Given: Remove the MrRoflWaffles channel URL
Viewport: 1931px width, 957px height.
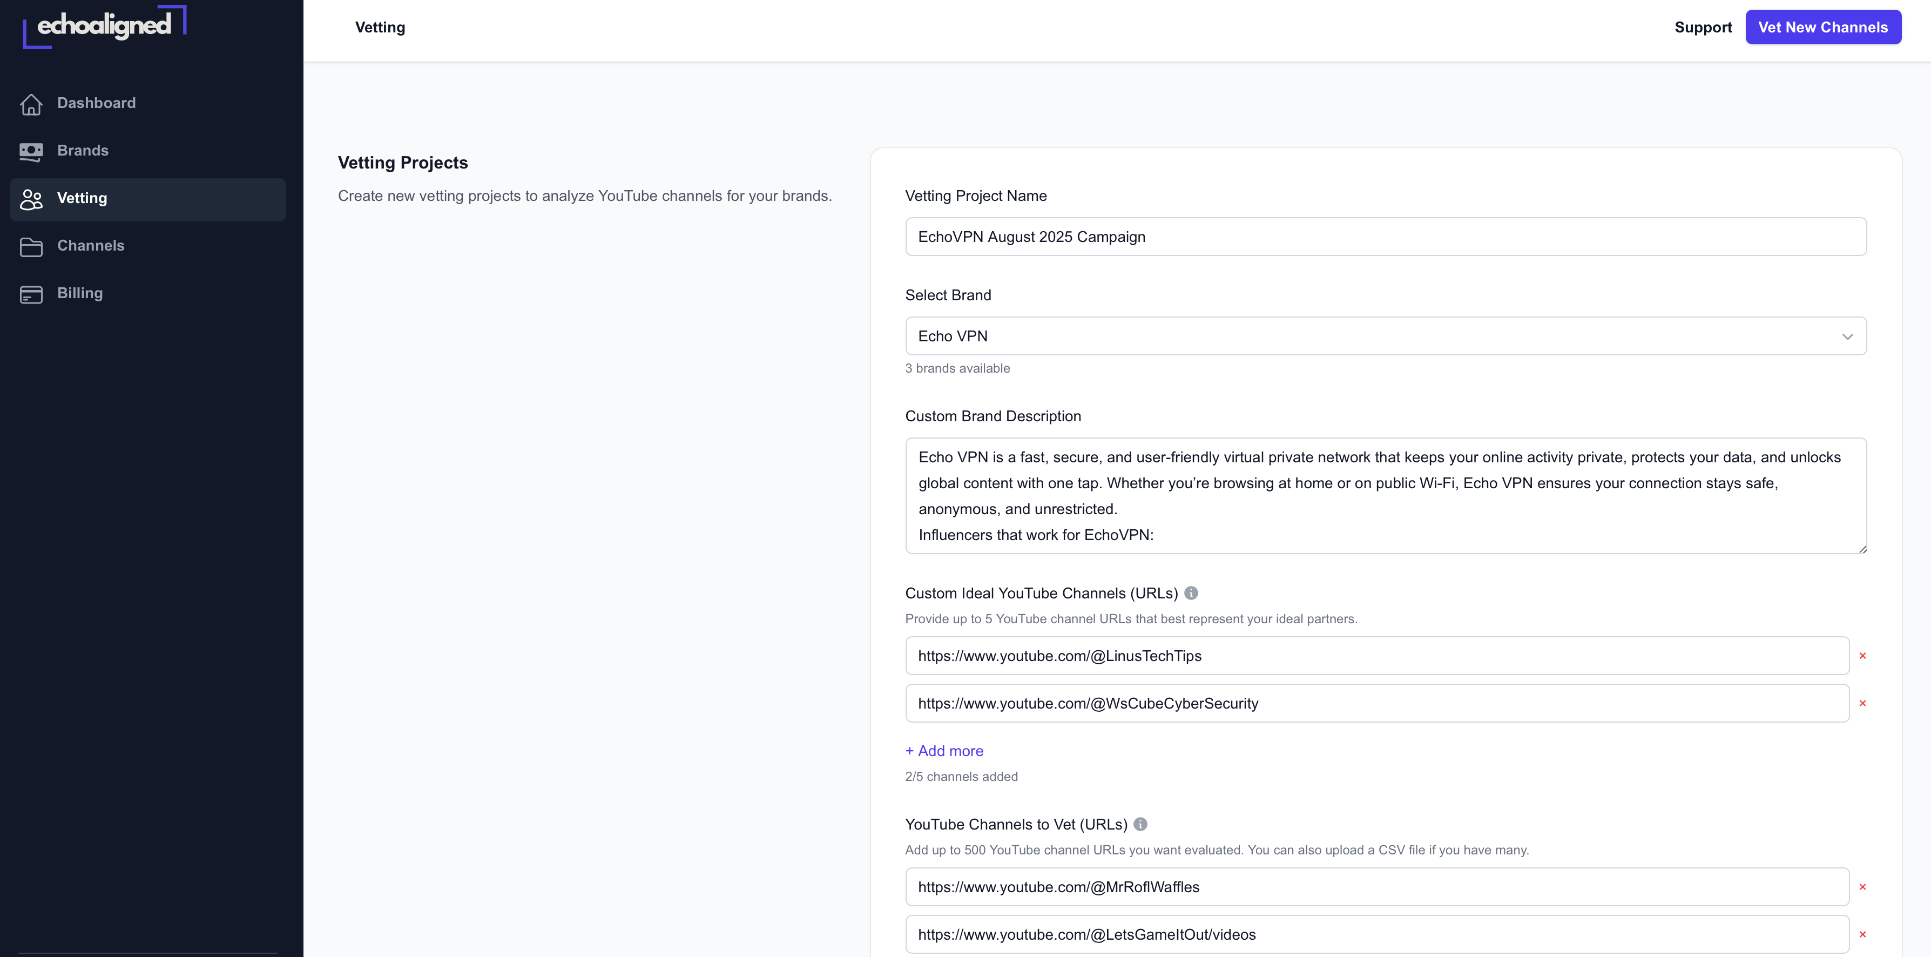Looking at the screenshot, I should pos(1862,886).
